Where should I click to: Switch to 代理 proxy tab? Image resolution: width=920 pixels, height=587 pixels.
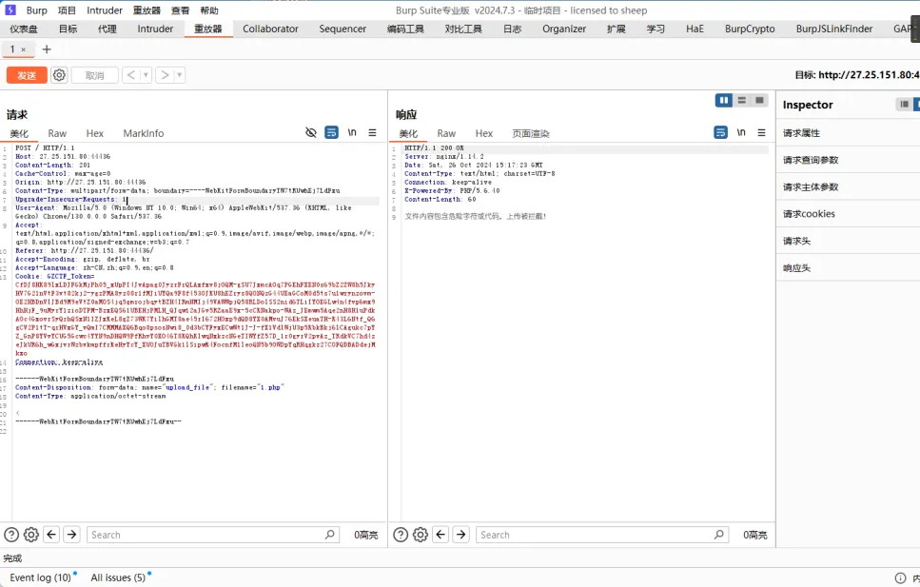(107, 29)
